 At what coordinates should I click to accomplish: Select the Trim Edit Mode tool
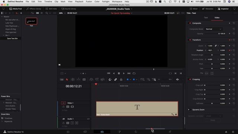tap(73, 79)
